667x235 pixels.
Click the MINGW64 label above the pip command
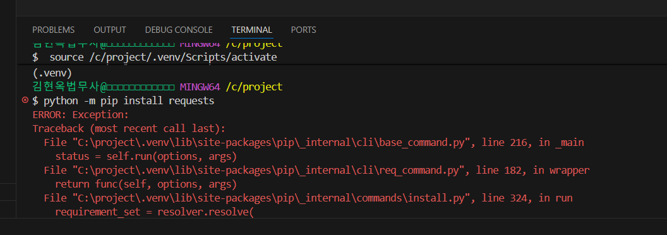[200, 87]
